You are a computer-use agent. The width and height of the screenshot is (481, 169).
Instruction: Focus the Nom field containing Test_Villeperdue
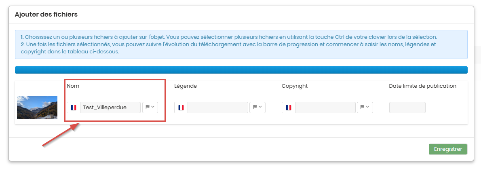coord(110,108)
